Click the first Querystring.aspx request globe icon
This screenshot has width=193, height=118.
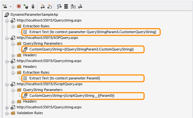click(x=13, y=21)
